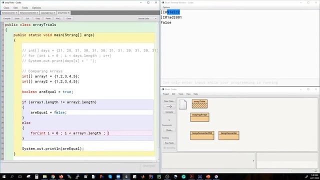The width and height of the screenshot is (320, 180).
Task: Click Compile in BlueJ project window
Action: coord(169,112)
